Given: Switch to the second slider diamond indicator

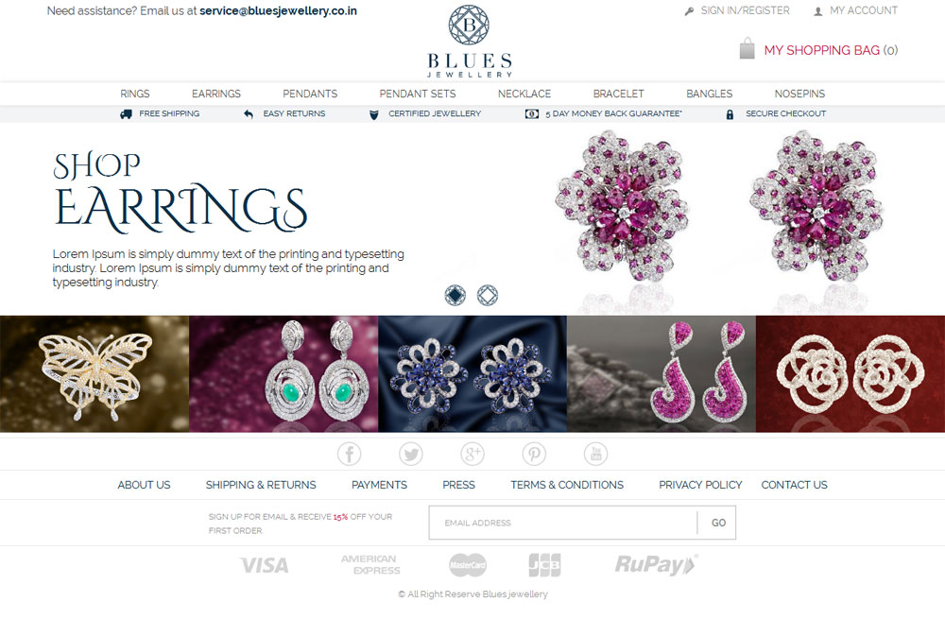Looking at the screenshot, I should click(x=488, y=296).
